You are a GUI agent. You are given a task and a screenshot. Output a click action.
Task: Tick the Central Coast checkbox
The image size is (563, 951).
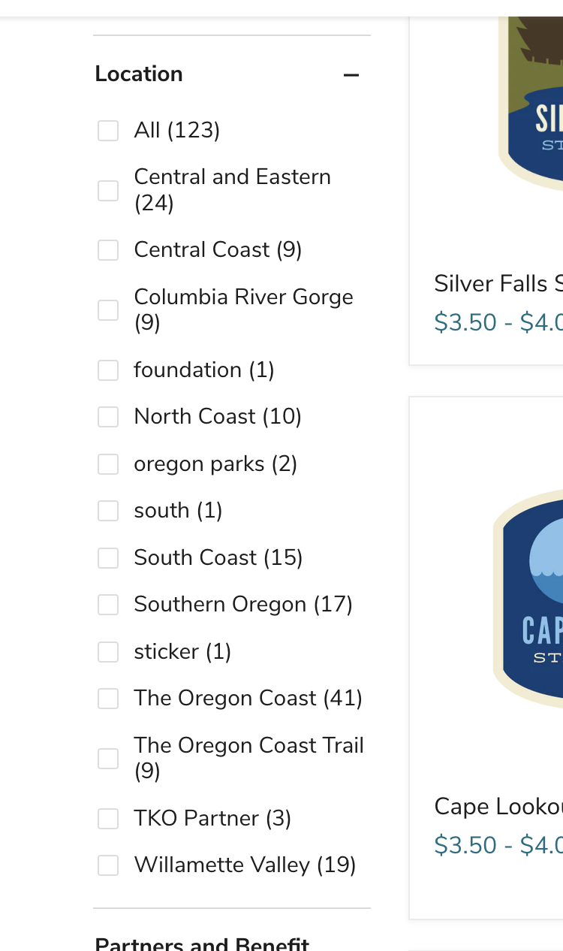[108, 250]
